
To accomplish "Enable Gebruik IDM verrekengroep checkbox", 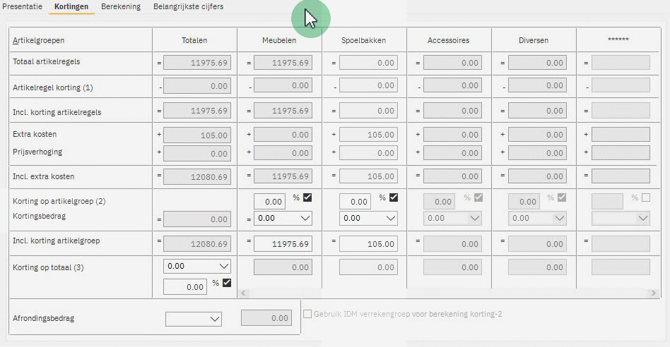I will point(307,314).
